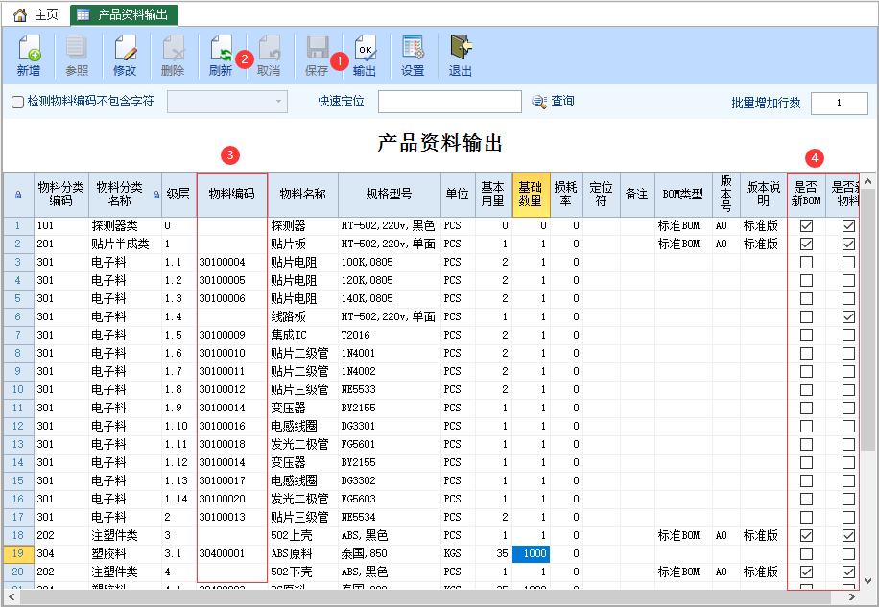Click material code 30100004 cell
The image size is (879, 607).
click(232, 262)
